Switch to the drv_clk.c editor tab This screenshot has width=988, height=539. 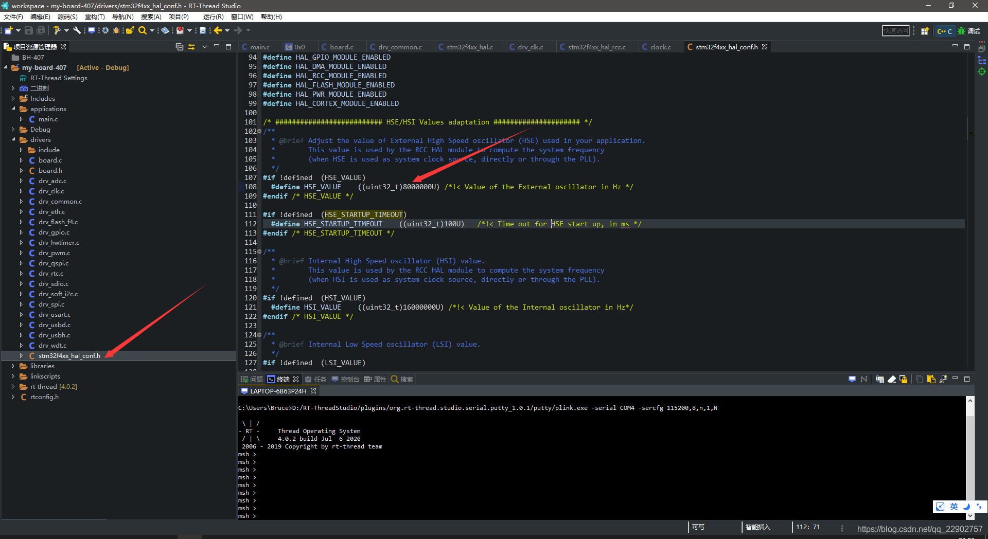coord(530,47)
